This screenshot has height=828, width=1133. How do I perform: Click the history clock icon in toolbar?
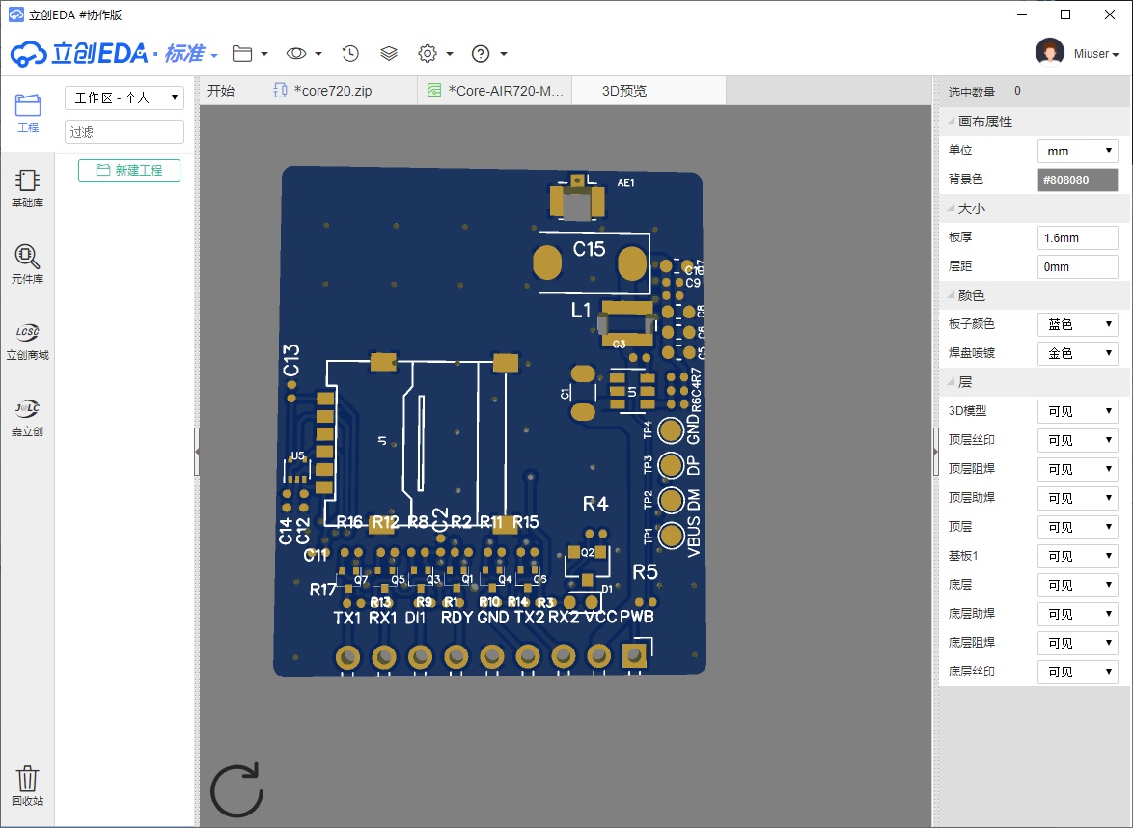(x=351, y=54)
